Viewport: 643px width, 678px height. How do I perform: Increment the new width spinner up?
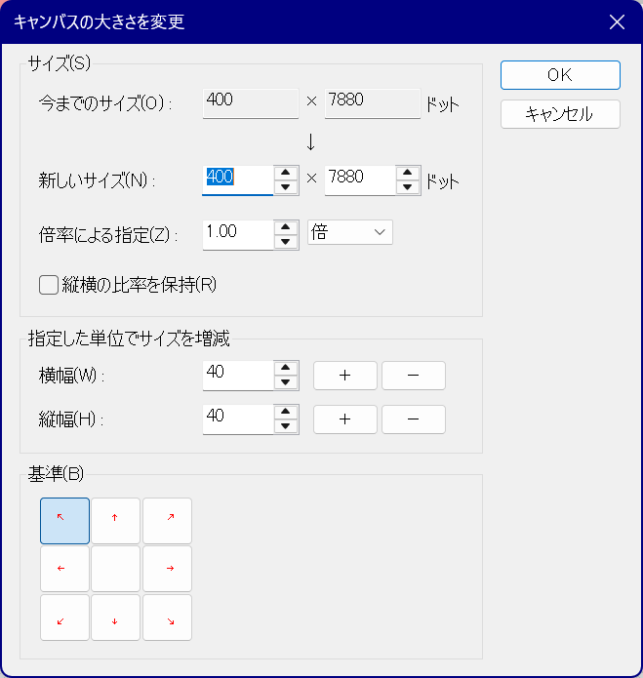coord(285,173)
